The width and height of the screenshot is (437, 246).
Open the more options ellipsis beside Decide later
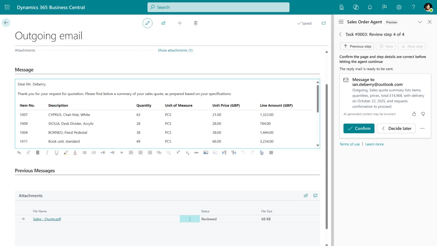click(422, 128)
